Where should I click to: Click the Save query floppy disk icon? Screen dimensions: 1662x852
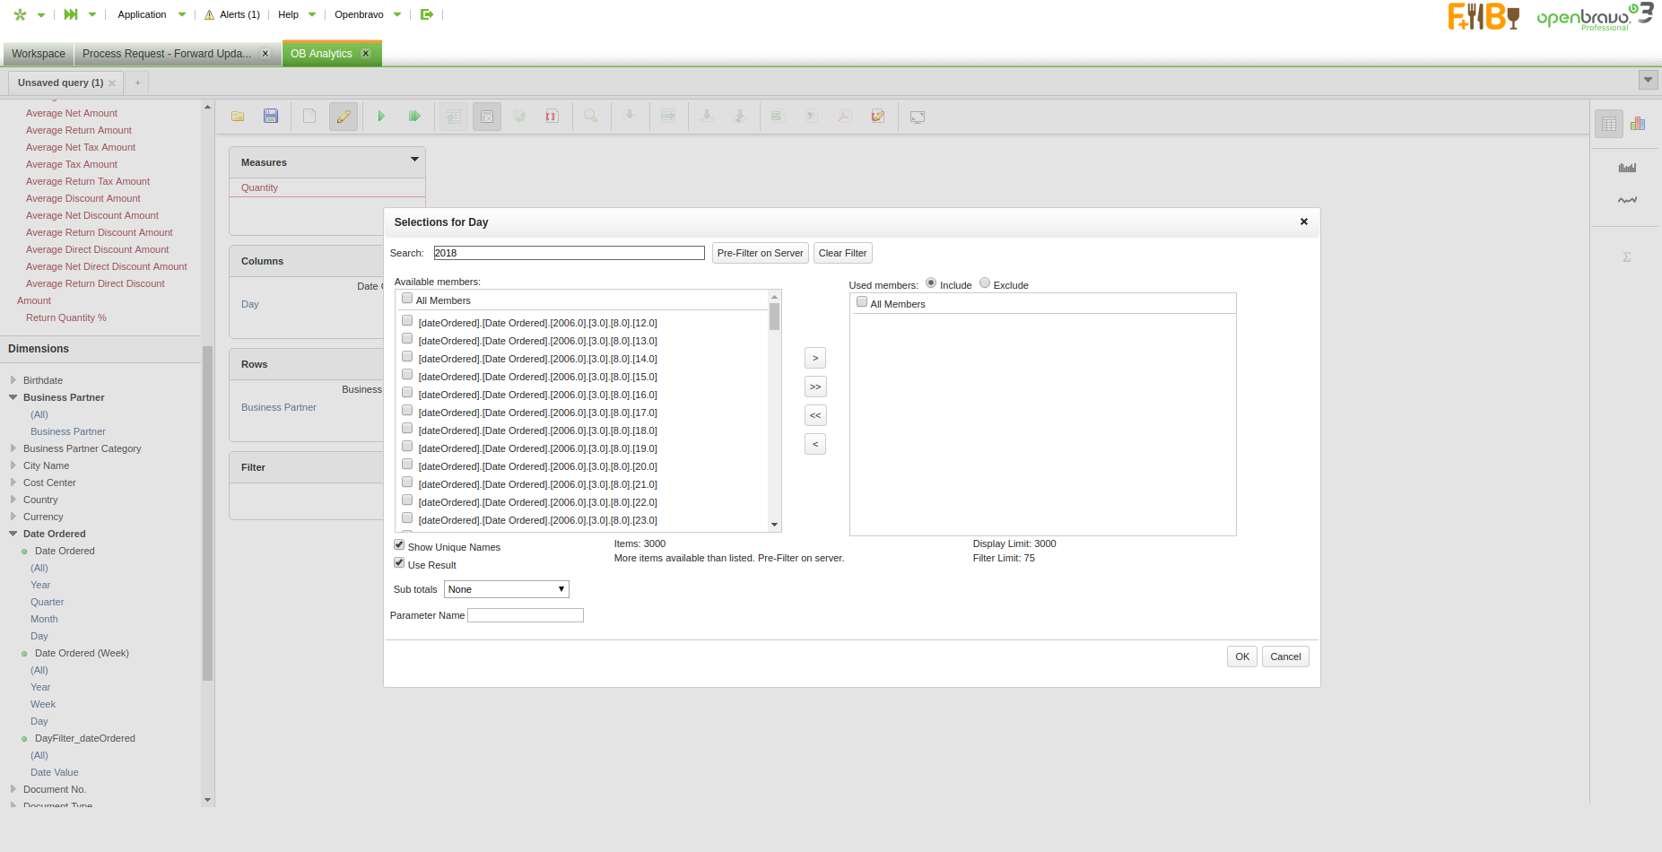tap(271, 117)
